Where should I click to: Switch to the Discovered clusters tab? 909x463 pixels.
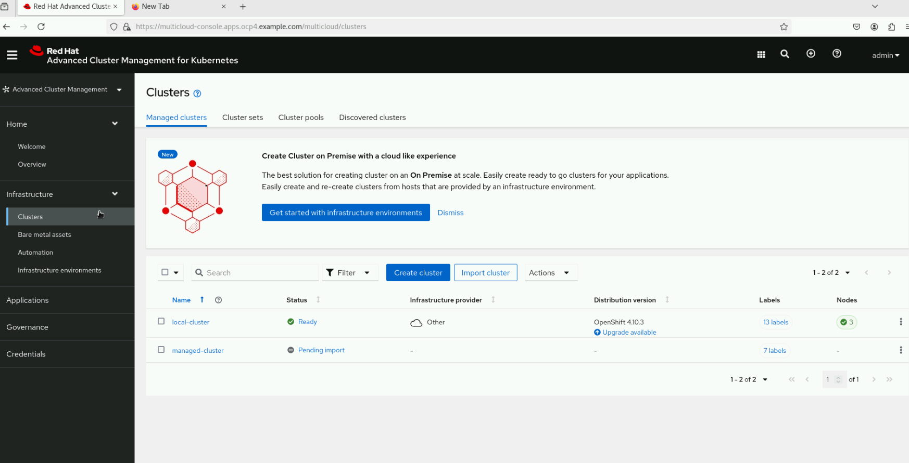[372, 117]
